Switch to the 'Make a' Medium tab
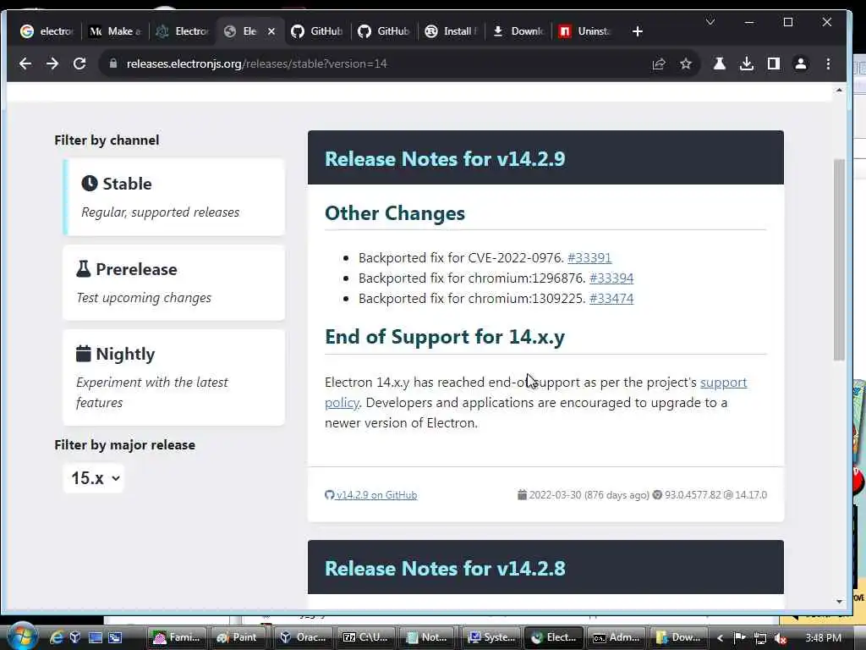Image resolution: width=866 pixels, height=650 pixels. [x=115, y=31]
